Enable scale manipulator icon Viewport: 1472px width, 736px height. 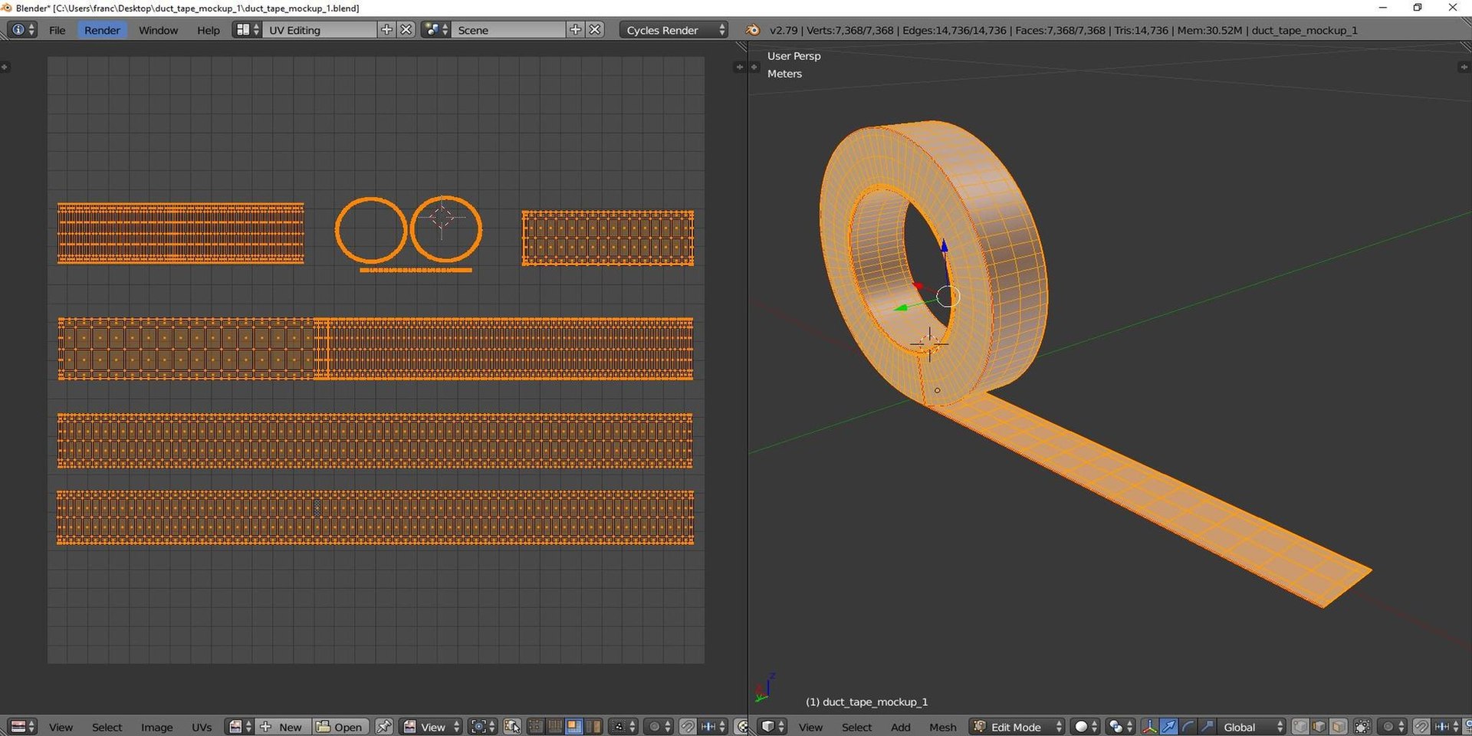click(x=1207, y=727)
